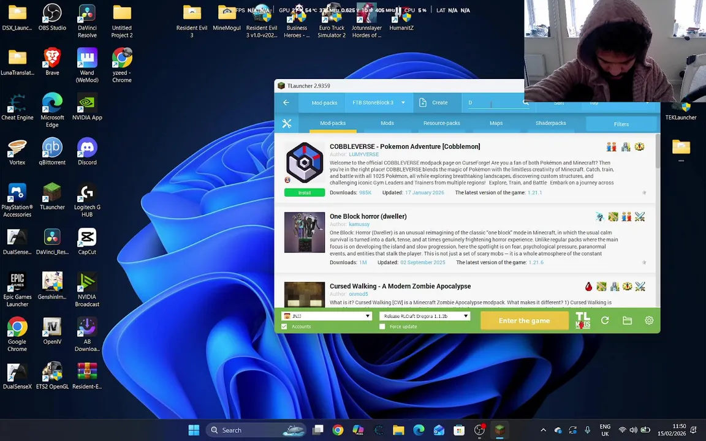Open OBS Studio desktop icon

(52, 18)
